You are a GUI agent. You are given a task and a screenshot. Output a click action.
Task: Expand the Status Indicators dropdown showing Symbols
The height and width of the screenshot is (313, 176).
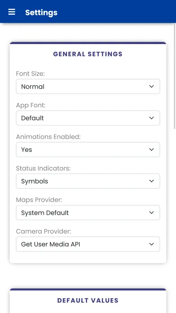coord(88,181)
